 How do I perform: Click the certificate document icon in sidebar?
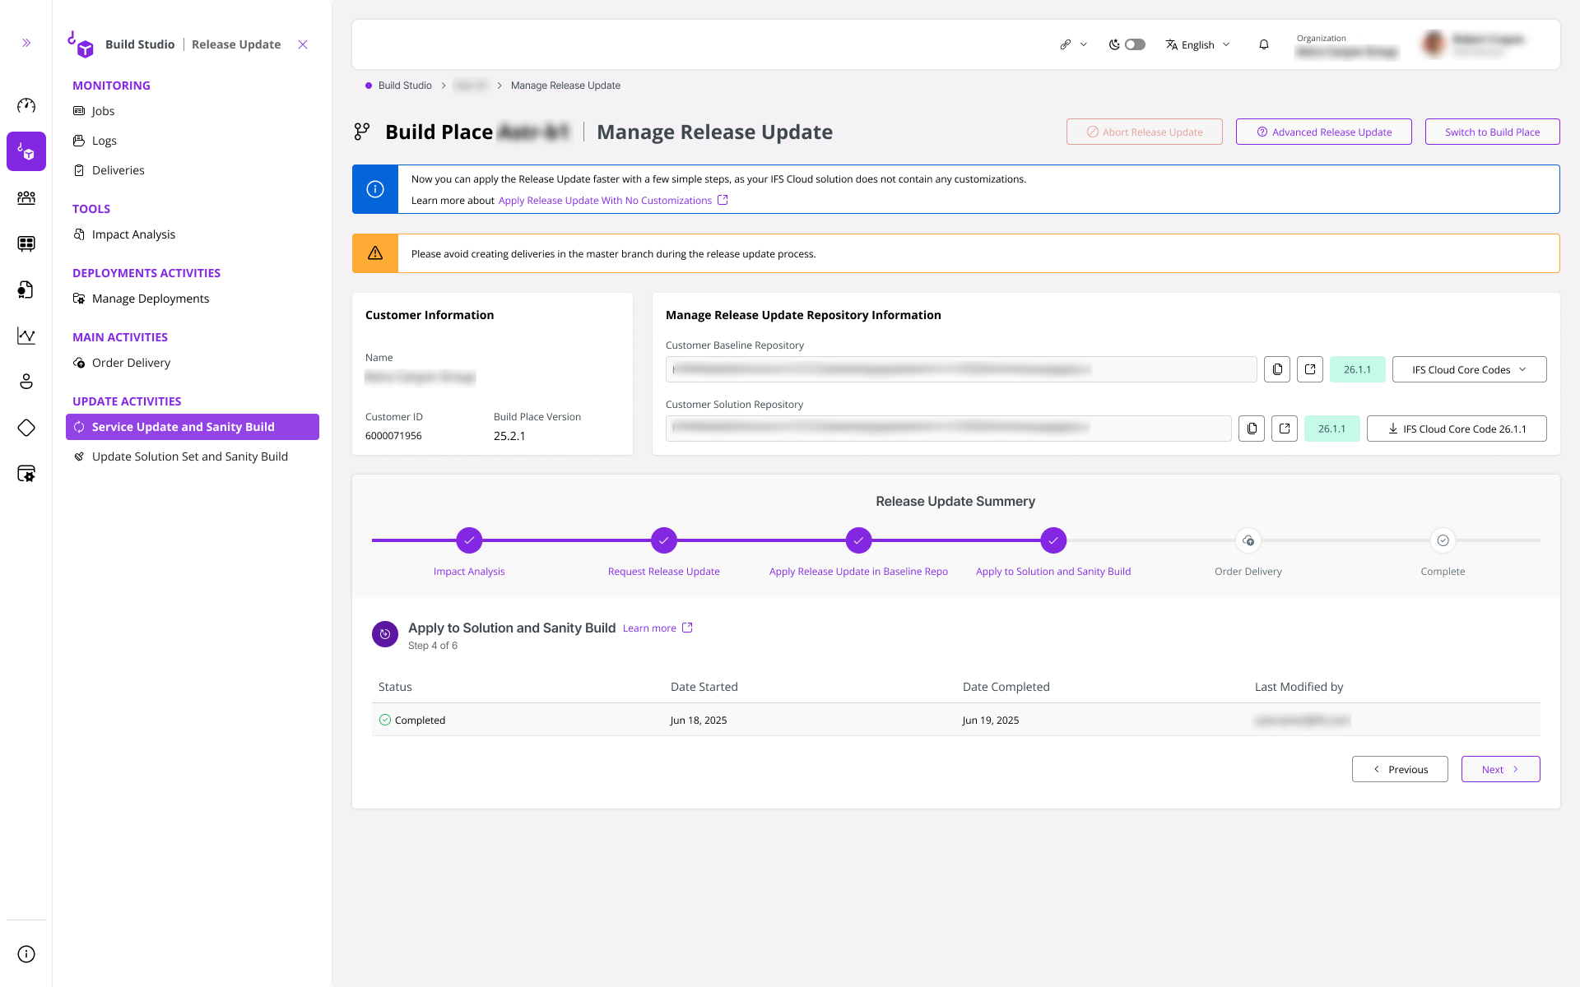coord(26,290)
